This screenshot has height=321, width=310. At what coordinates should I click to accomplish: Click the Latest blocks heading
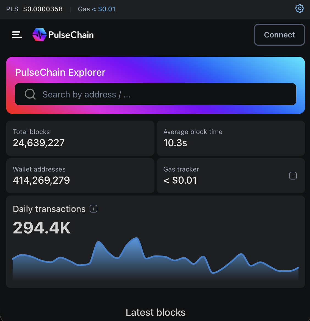pos(156,312)
